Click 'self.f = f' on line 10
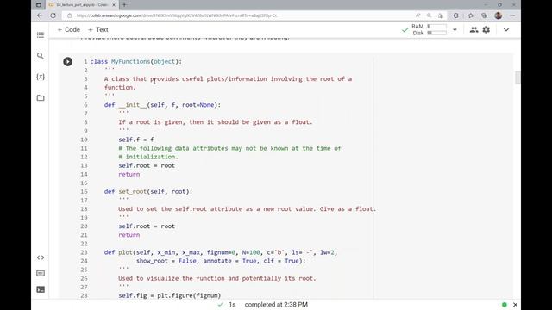Viewport: 552px width, 310px height. [x=136, y=139]
